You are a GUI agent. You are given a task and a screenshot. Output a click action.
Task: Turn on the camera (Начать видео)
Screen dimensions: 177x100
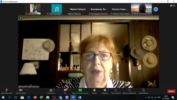pyautogui.click(x=21, y=91)
